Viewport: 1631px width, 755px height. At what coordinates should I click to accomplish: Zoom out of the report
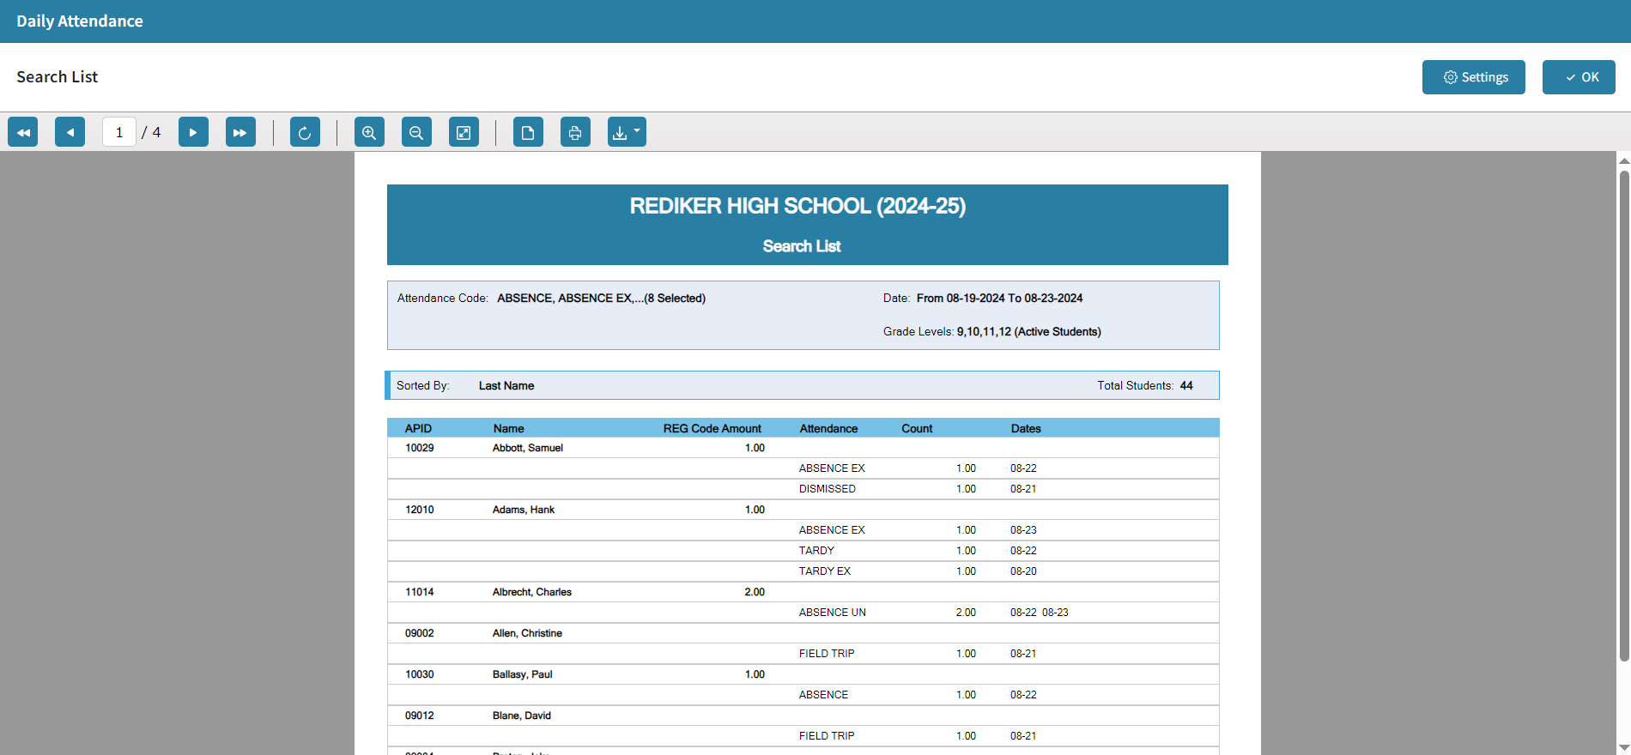[416, 132]
